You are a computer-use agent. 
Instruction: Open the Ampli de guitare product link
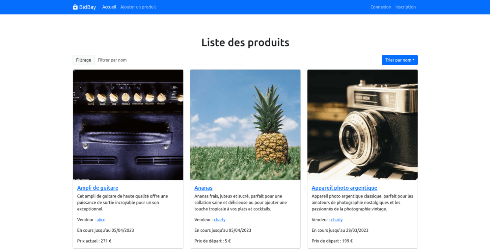(x=97, y=188)
